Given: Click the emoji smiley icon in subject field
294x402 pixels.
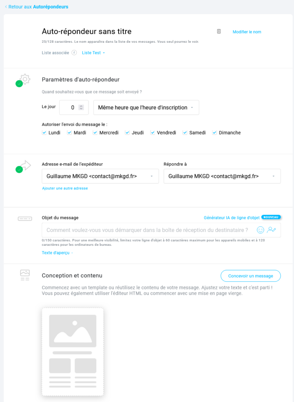Looking at the screenshot, I should click(260, 230).
